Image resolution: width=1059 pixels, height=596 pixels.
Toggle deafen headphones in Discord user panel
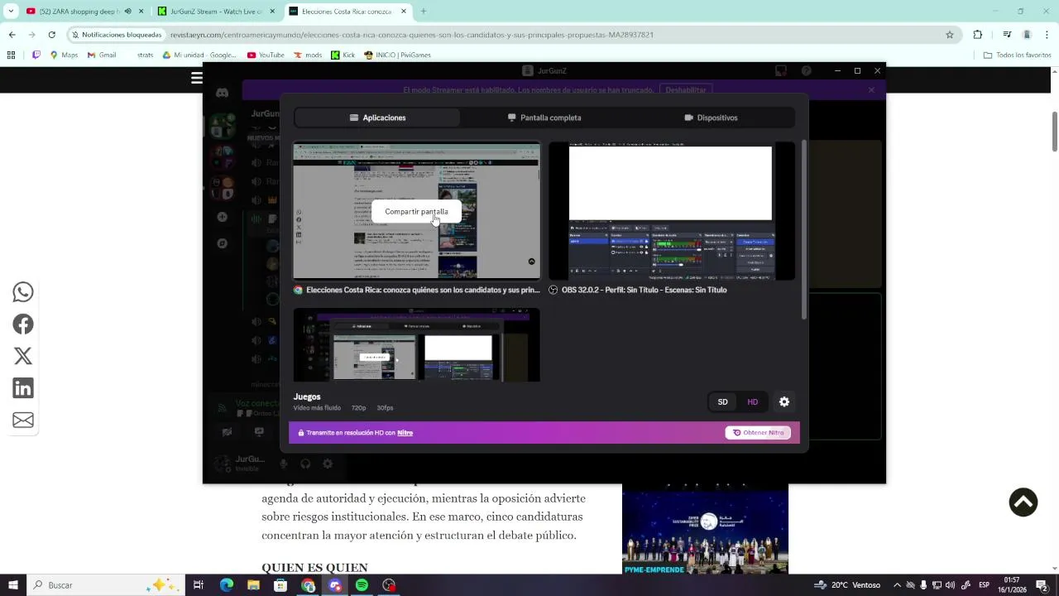pyautogui.click(x=305, y=464)
